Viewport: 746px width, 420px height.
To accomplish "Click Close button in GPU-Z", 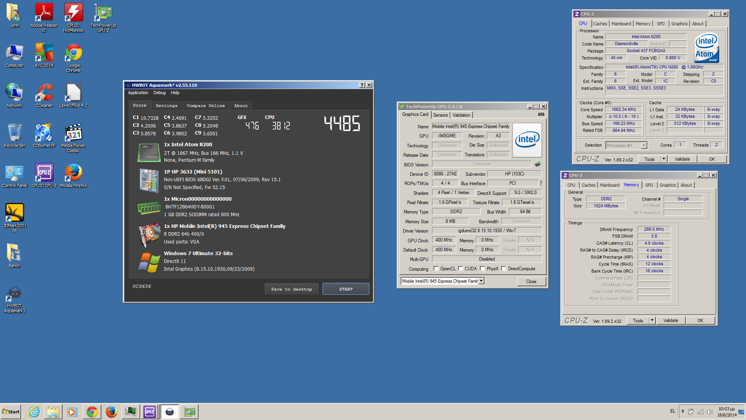I will (x=531, y=282).
